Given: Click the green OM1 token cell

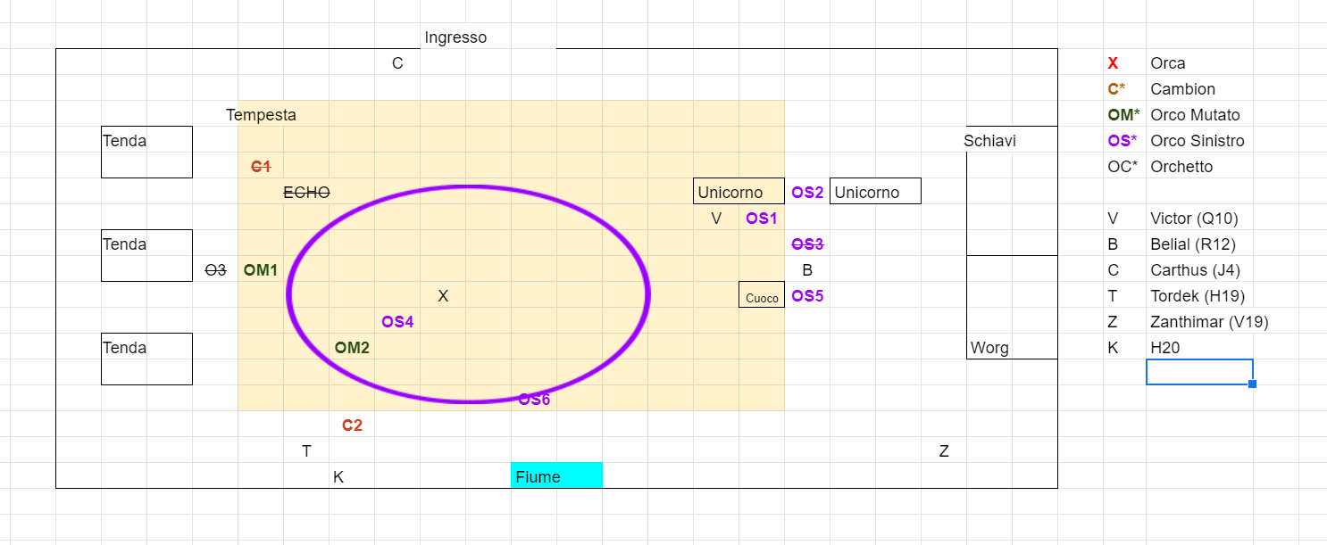Looking at the screenshot, I should pos(261,270).
